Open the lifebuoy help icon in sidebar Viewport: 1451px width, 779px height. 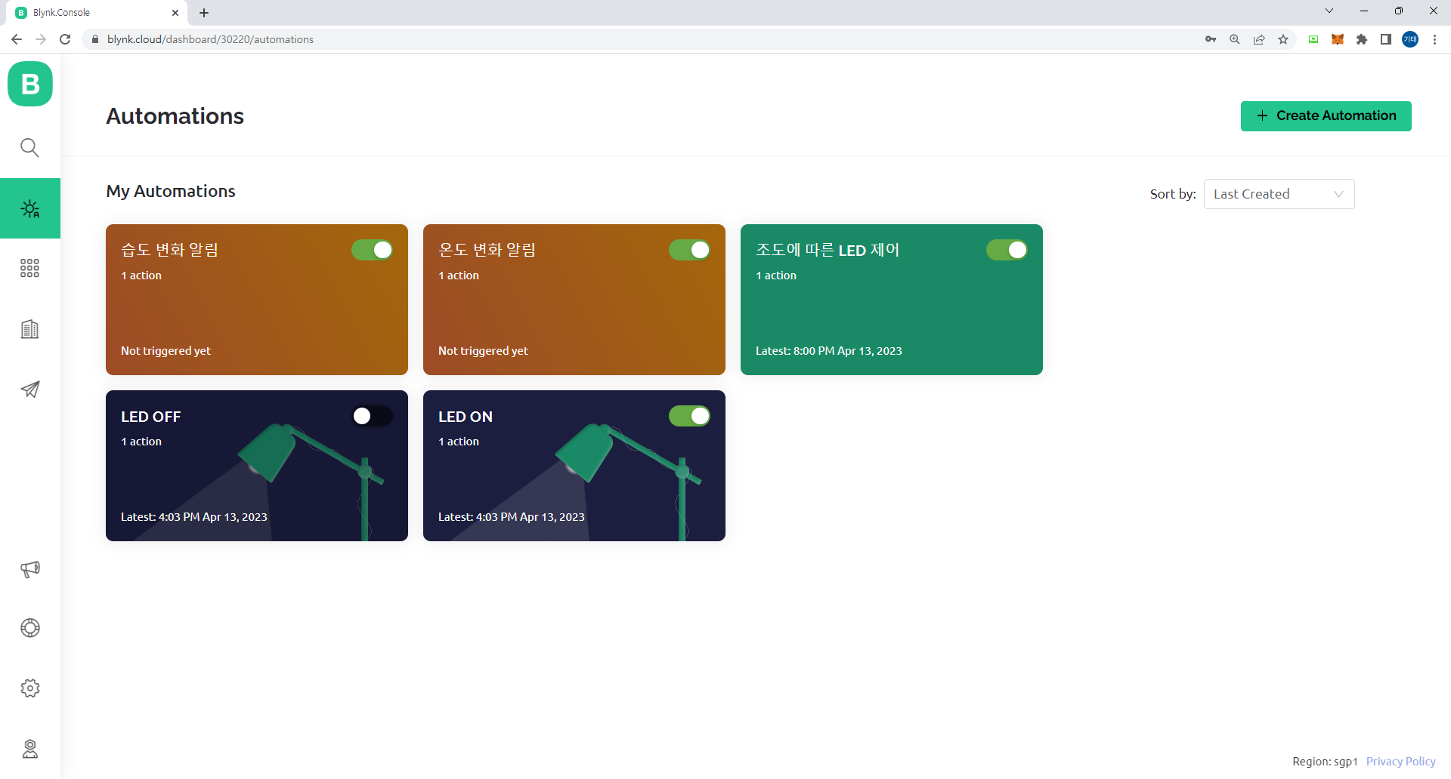(29, 628)
